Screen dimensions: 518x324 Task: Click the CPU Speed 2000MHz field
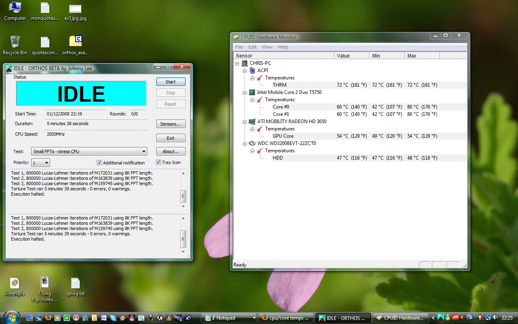coord(96,134)
